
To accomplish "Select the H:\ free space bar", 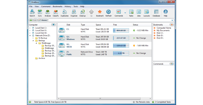I will (121, 46).
